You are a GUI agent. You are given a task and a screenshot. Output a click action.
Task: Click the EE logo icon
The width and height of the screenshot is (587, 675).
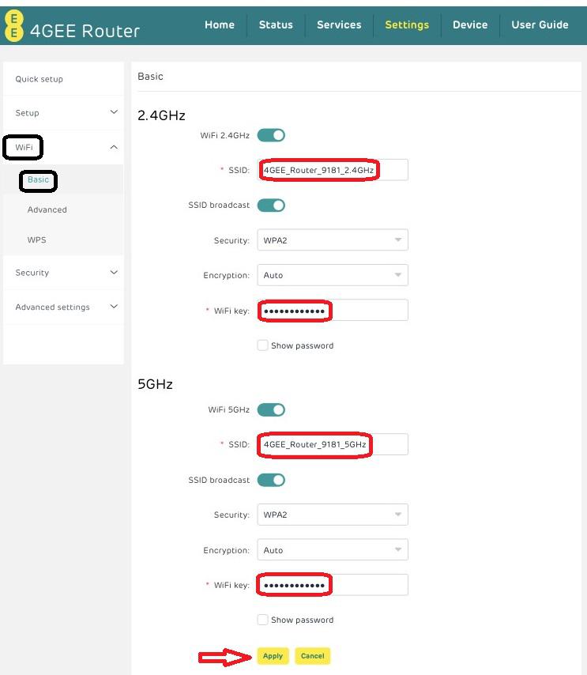coord(13,26)
